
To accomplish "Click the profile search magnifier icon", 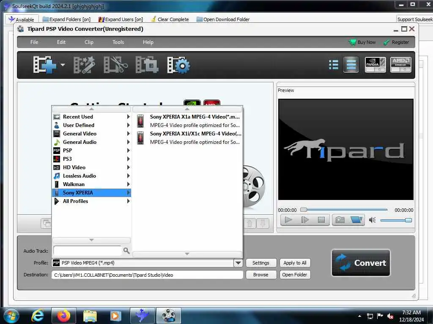I will click(x=126, y=251).
